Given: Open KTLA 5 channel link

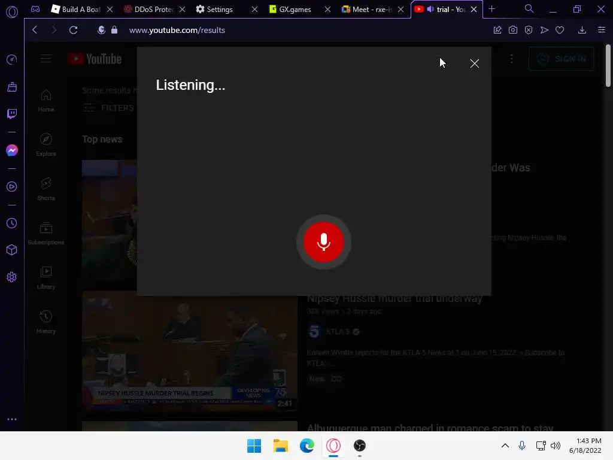Looking at the screenshot, I should 338,332.
